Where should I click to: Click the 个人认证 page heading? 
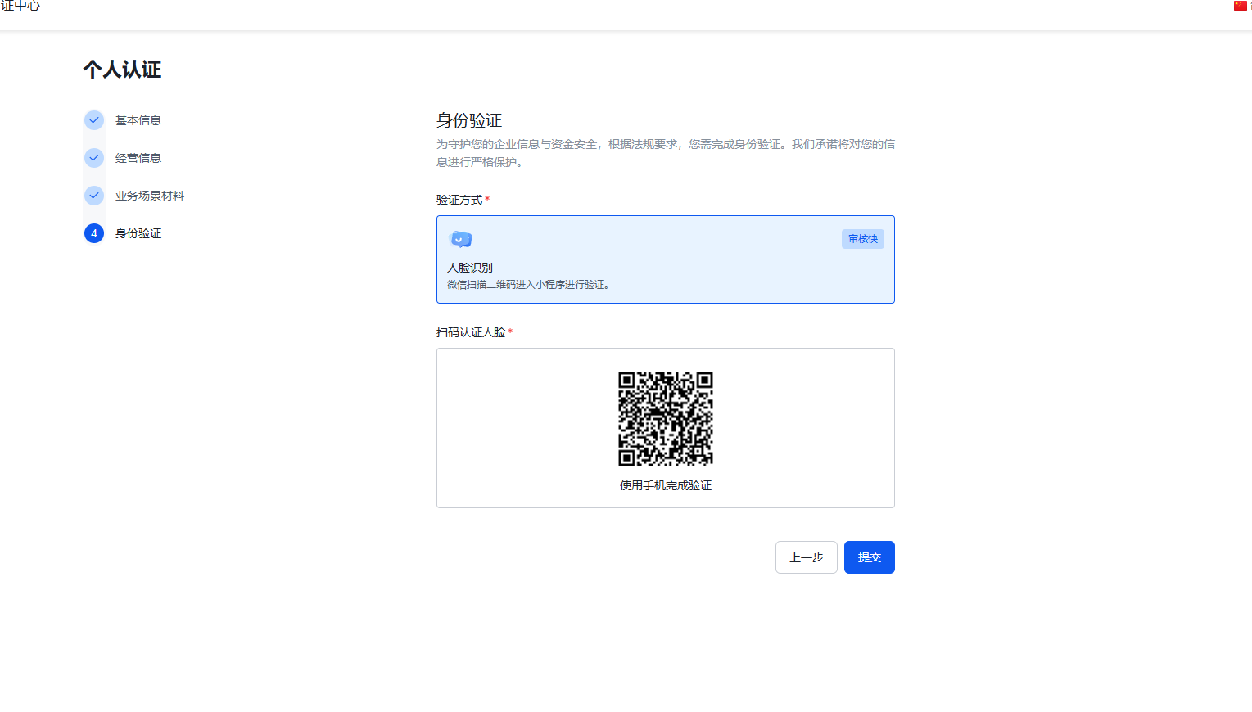(x=122, y=70)
